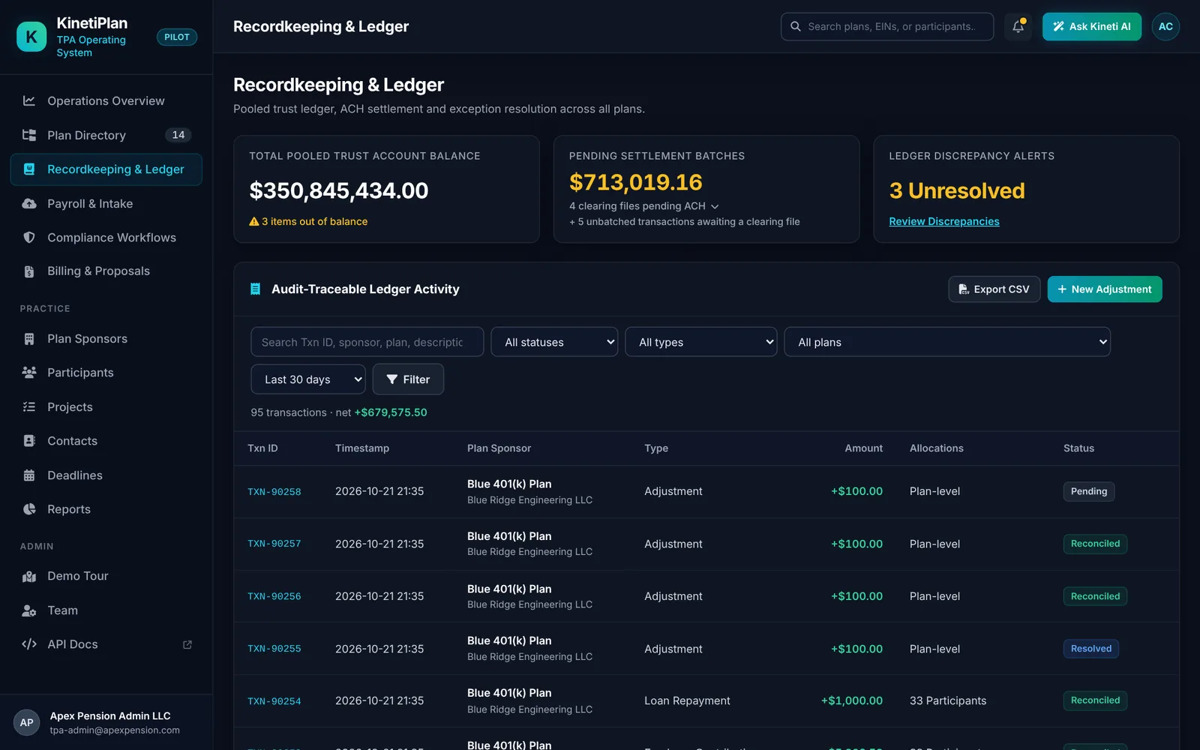Click the Plan Sponsors building icon

[x=29, y=339]
